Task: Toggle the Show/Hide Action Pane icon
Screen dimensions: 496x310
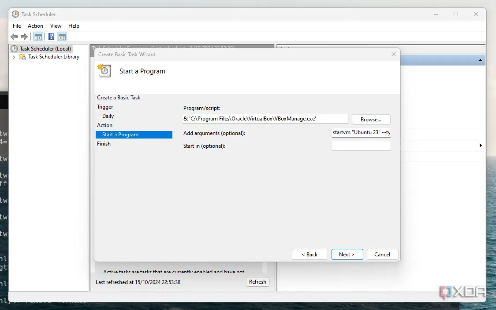Action: (62, 37)
